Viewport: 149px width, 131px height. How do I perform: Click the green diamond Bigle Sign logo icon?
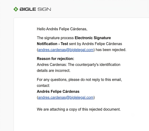tap(16, 9)
